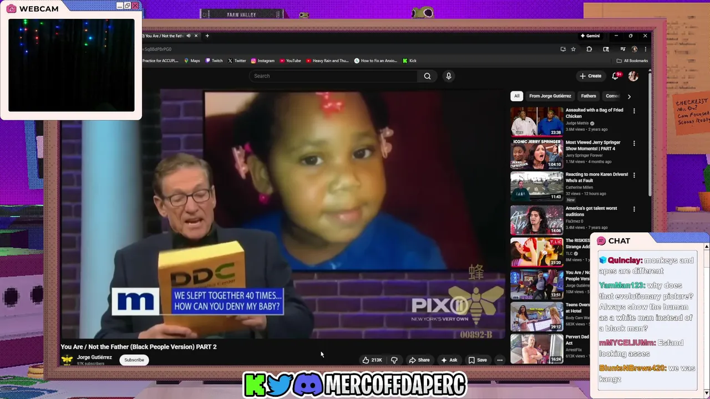Open options for Most Viewed Jerry Springer video
This screenshot has width=710, height=399.
[634, 143]
